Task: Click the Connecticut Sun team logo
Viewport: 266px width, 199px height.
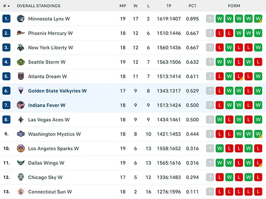Action: pos(21,192)
